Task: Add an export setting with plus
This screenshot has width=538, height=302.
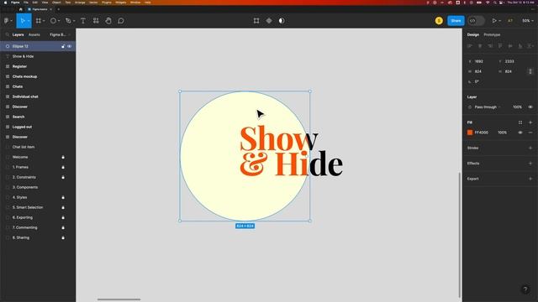Action: click(530, 179)
